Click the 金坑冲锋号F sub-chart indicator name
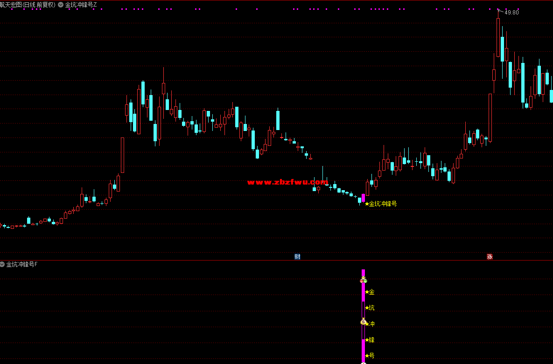The width and height of the screenshot is (553, 364). [22, 264]
